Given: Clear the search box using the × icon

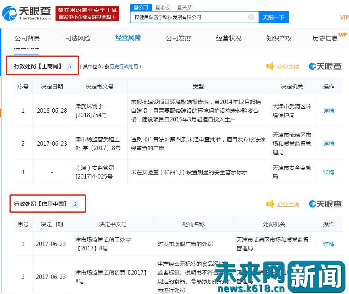Looking at the screenshot, I should pyautogui.click(x=251, y=17).
